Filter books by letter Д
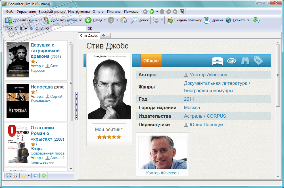 pos(21,29)
